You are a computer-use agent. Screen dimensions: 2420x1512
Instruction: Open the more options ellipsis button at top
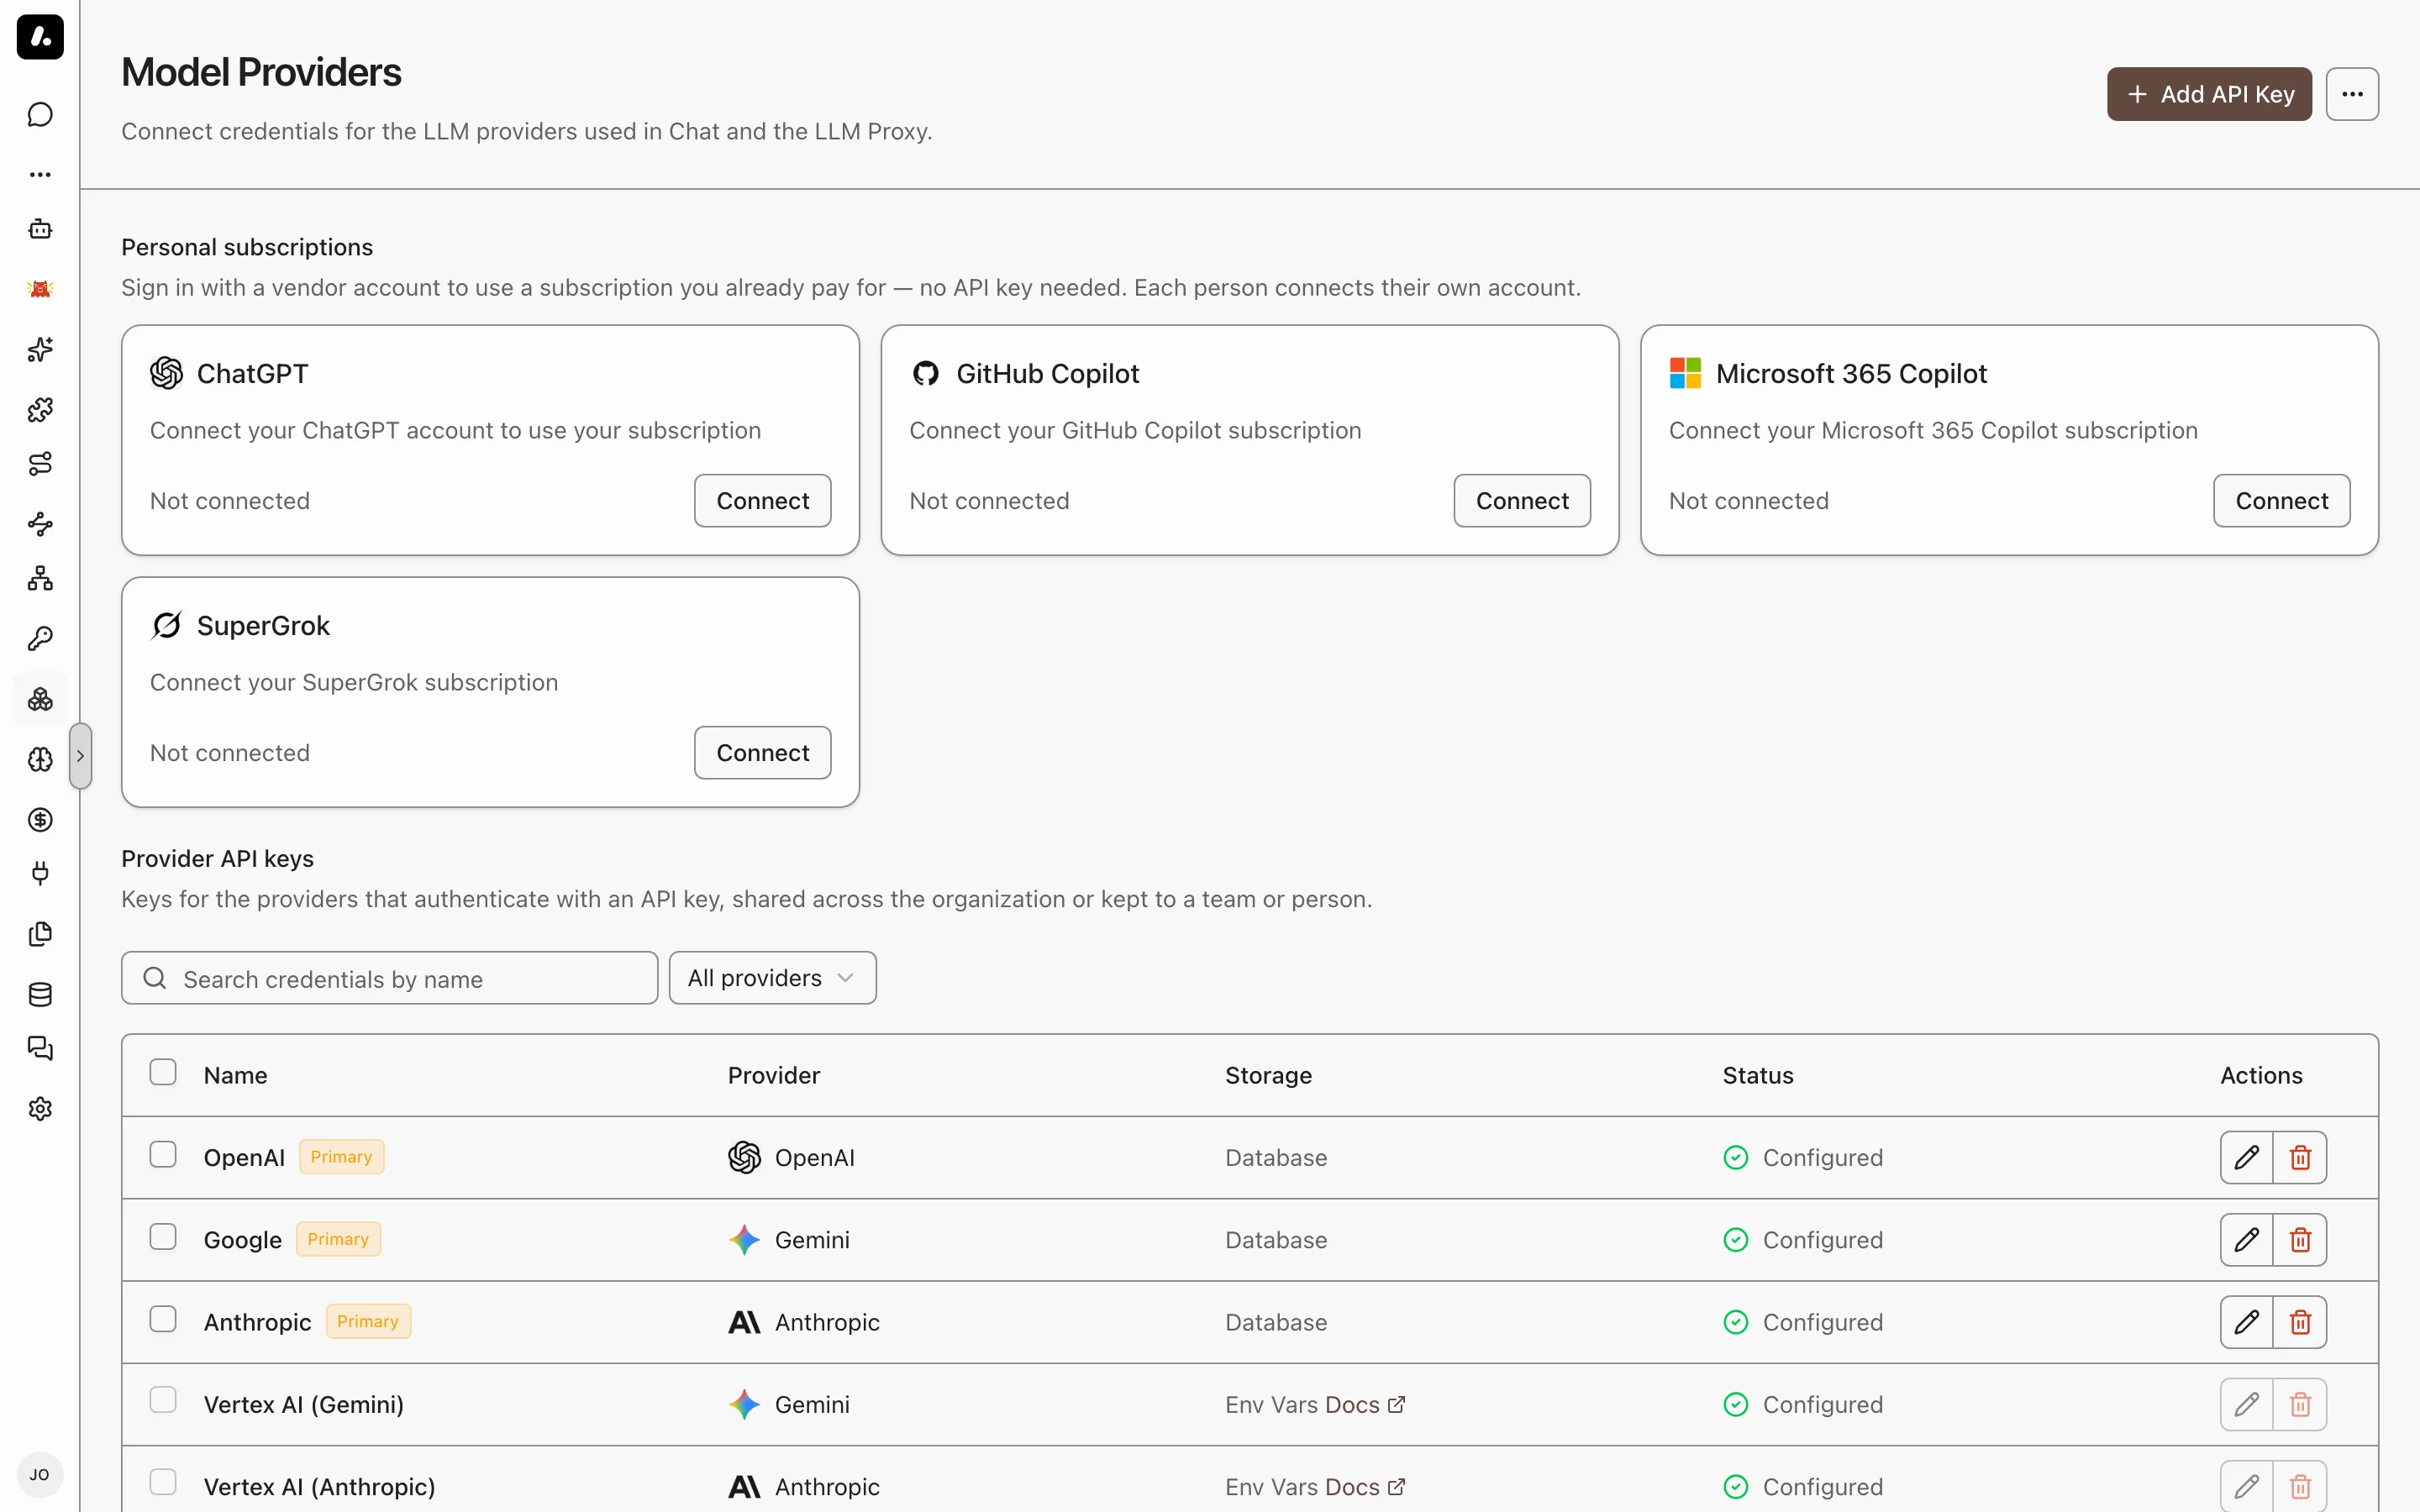coord(2352,94)
